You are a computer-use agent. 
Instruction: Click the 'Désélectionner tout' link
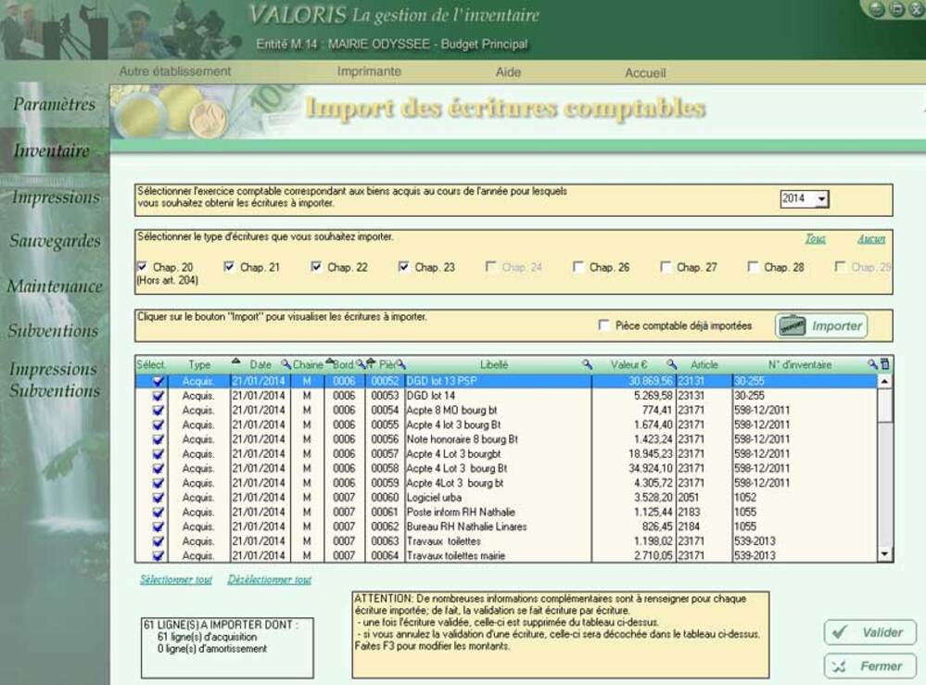point(269,580)
